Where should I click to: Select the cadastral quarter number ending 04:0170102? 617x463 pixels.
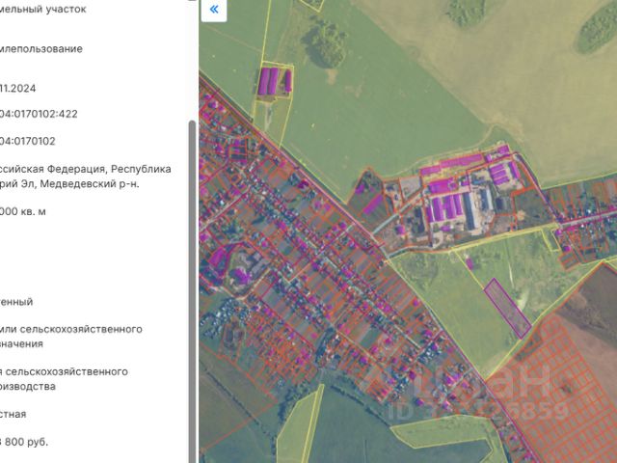tap(28, 142)
